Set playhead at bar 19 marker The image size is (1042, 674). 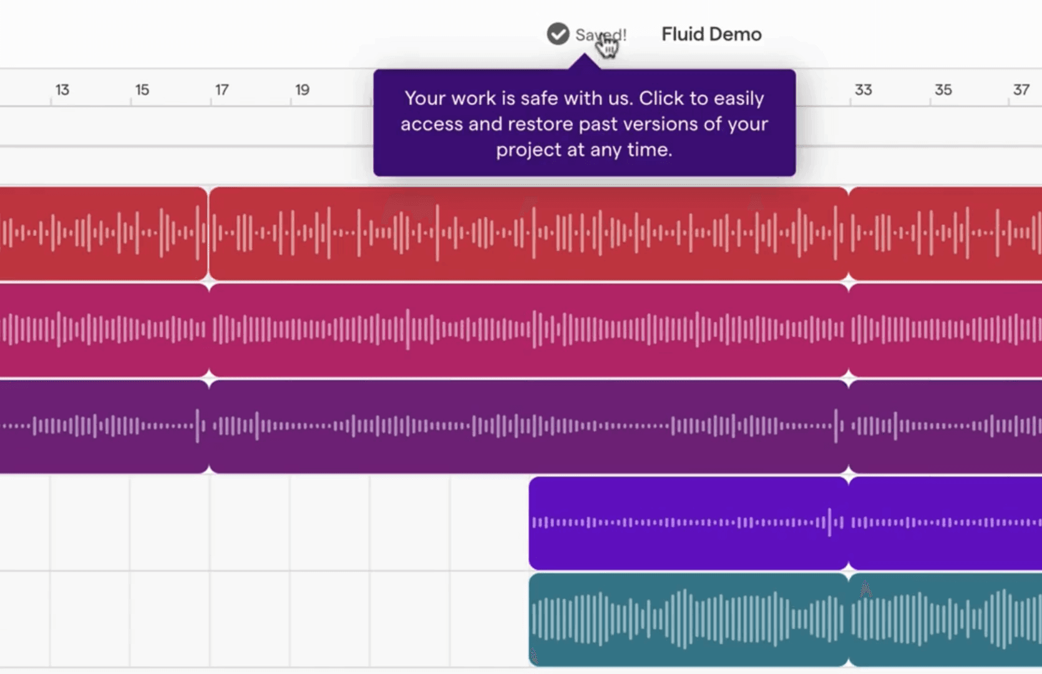pyautogui.click(x=302, y=90)
